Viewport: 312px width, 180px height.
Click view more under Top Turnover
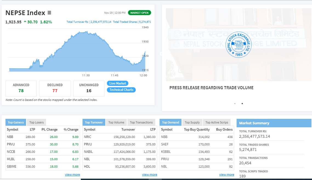(150, 175)
